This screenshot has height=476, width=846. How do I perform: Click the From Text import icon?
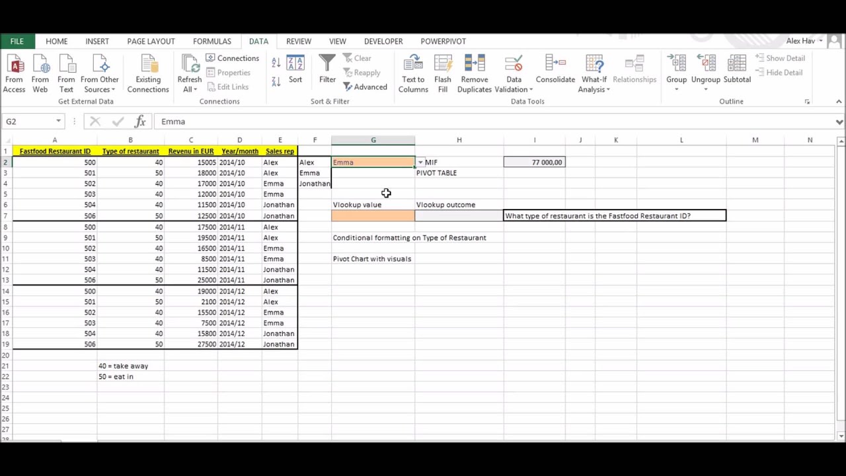point(66,74)
